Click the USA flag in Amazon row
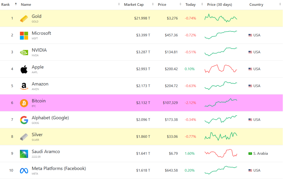 tap(250, 86)
